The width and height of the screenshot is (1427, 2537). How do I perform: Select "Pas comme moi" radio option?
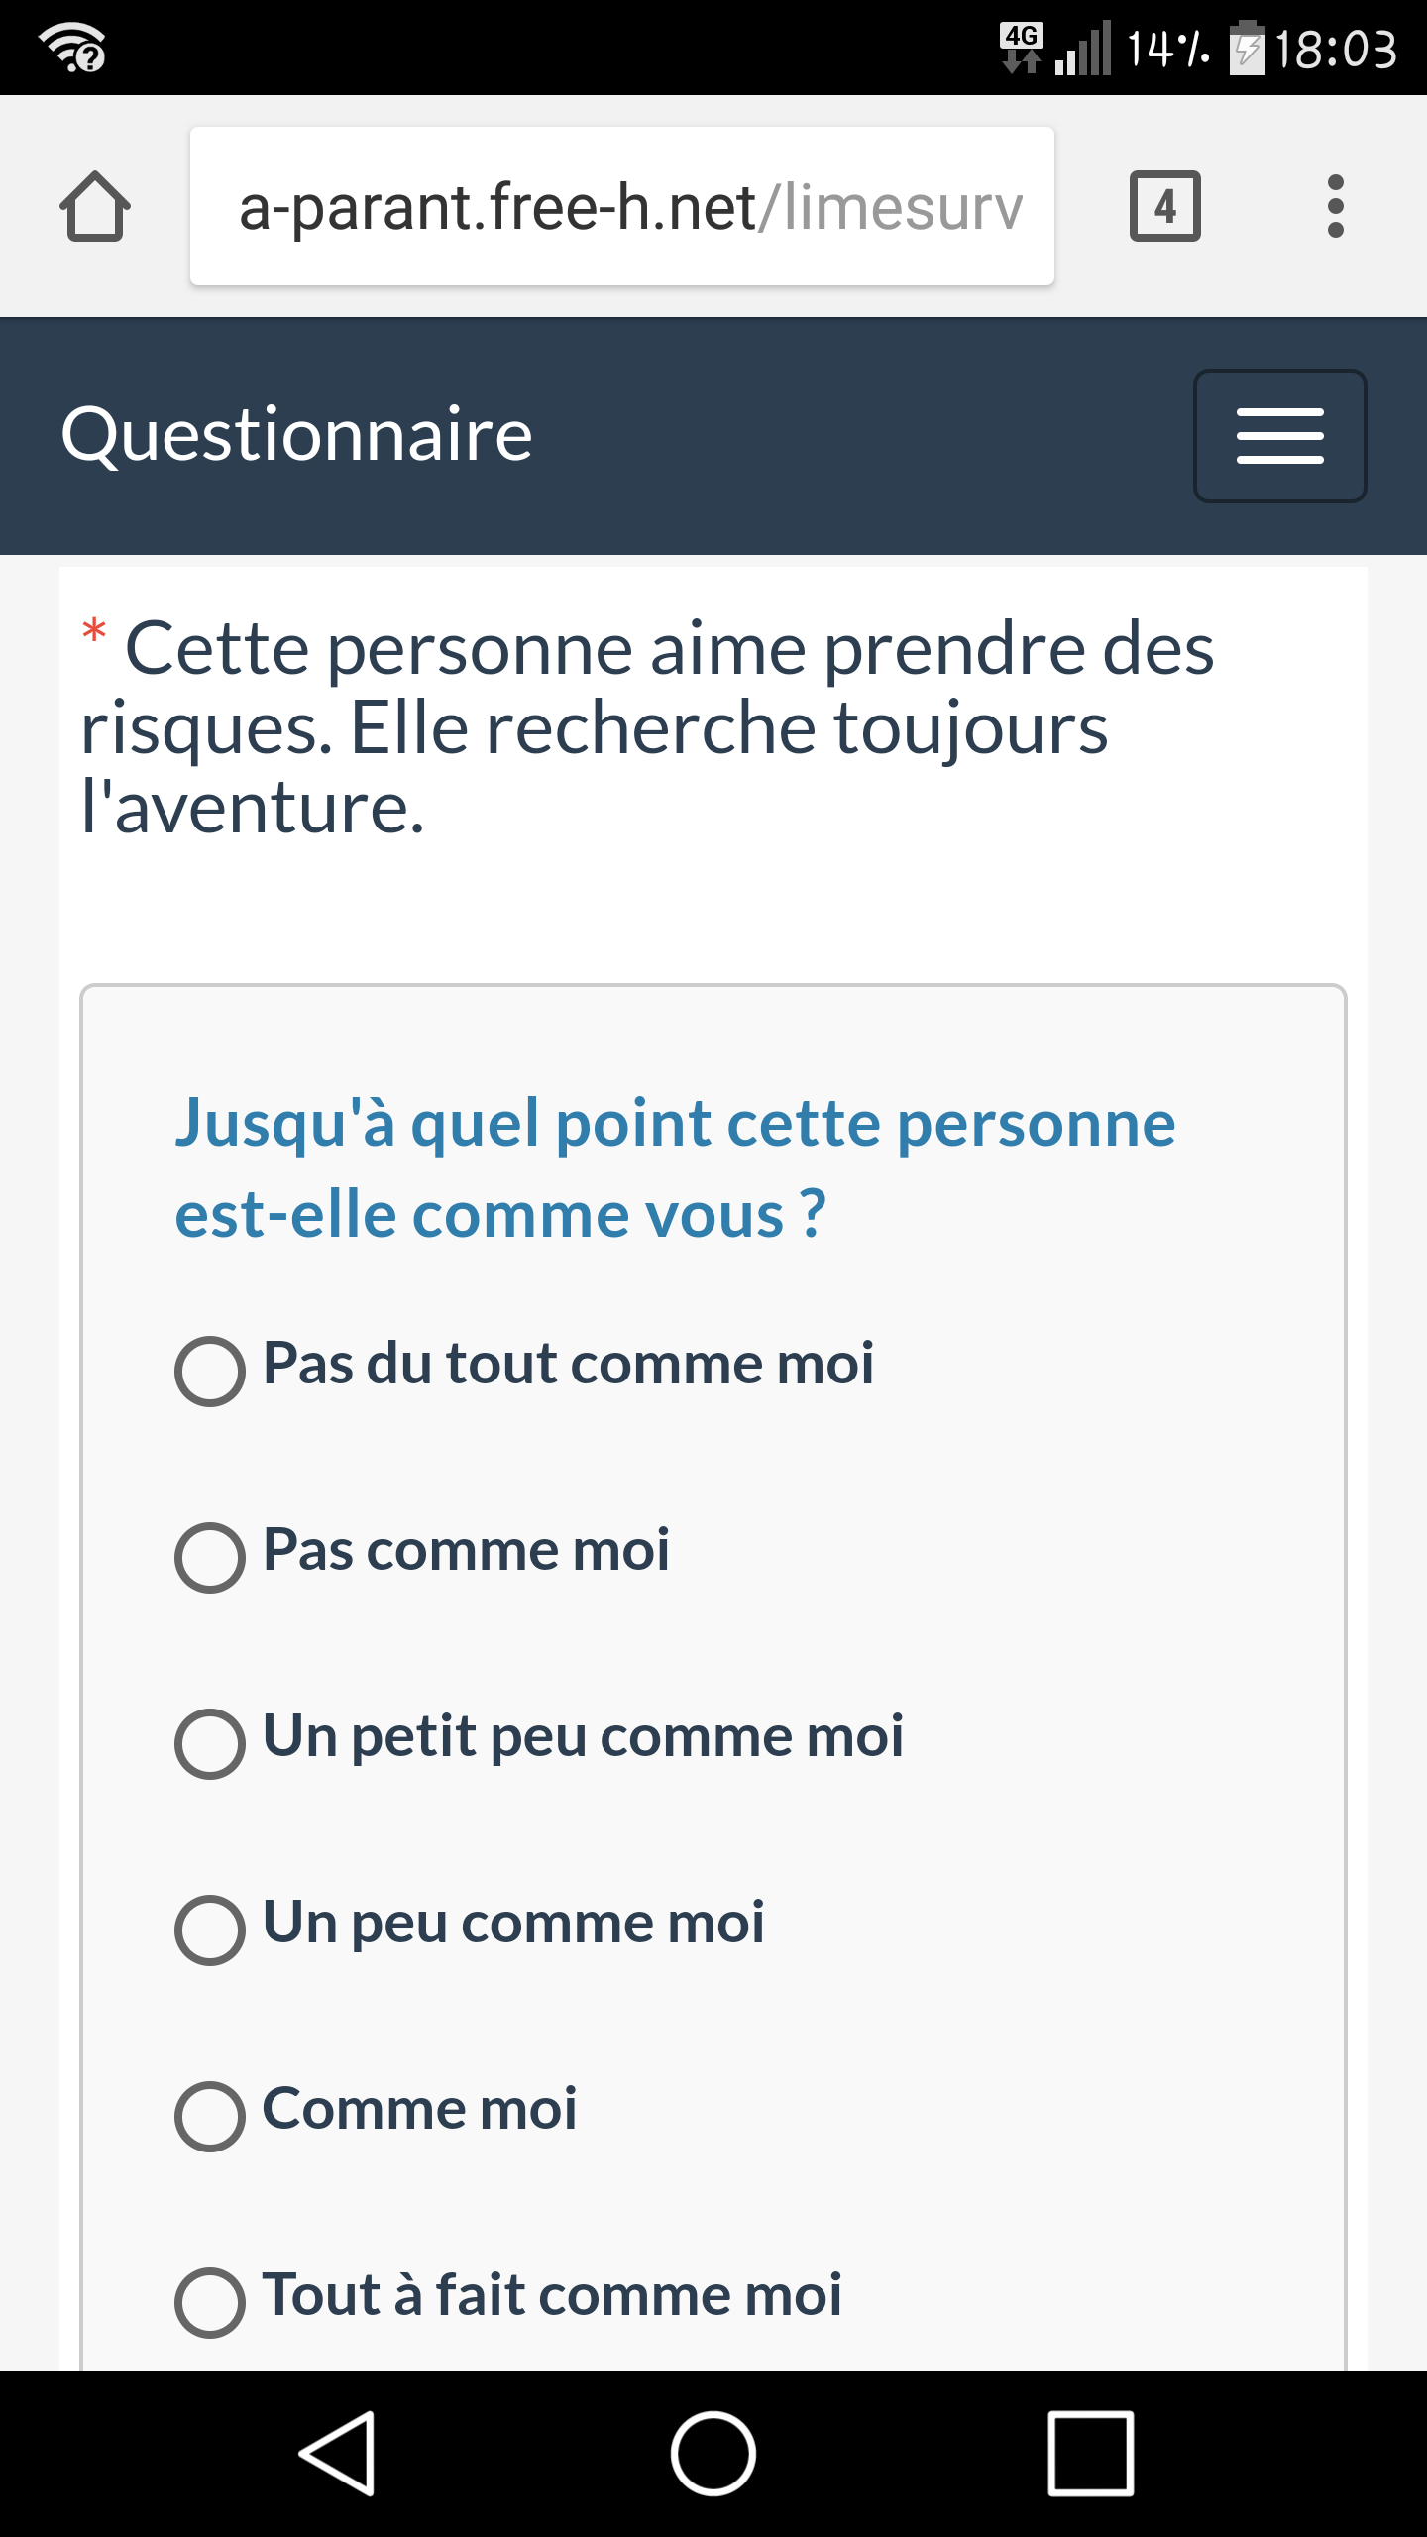pyautogui.click(x=210, y=1557)
